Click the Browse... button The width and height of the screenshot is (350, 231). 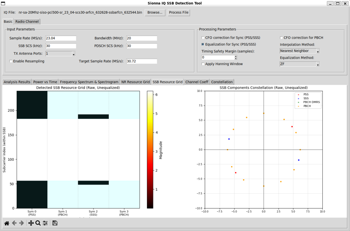click(x=155, y=12)
